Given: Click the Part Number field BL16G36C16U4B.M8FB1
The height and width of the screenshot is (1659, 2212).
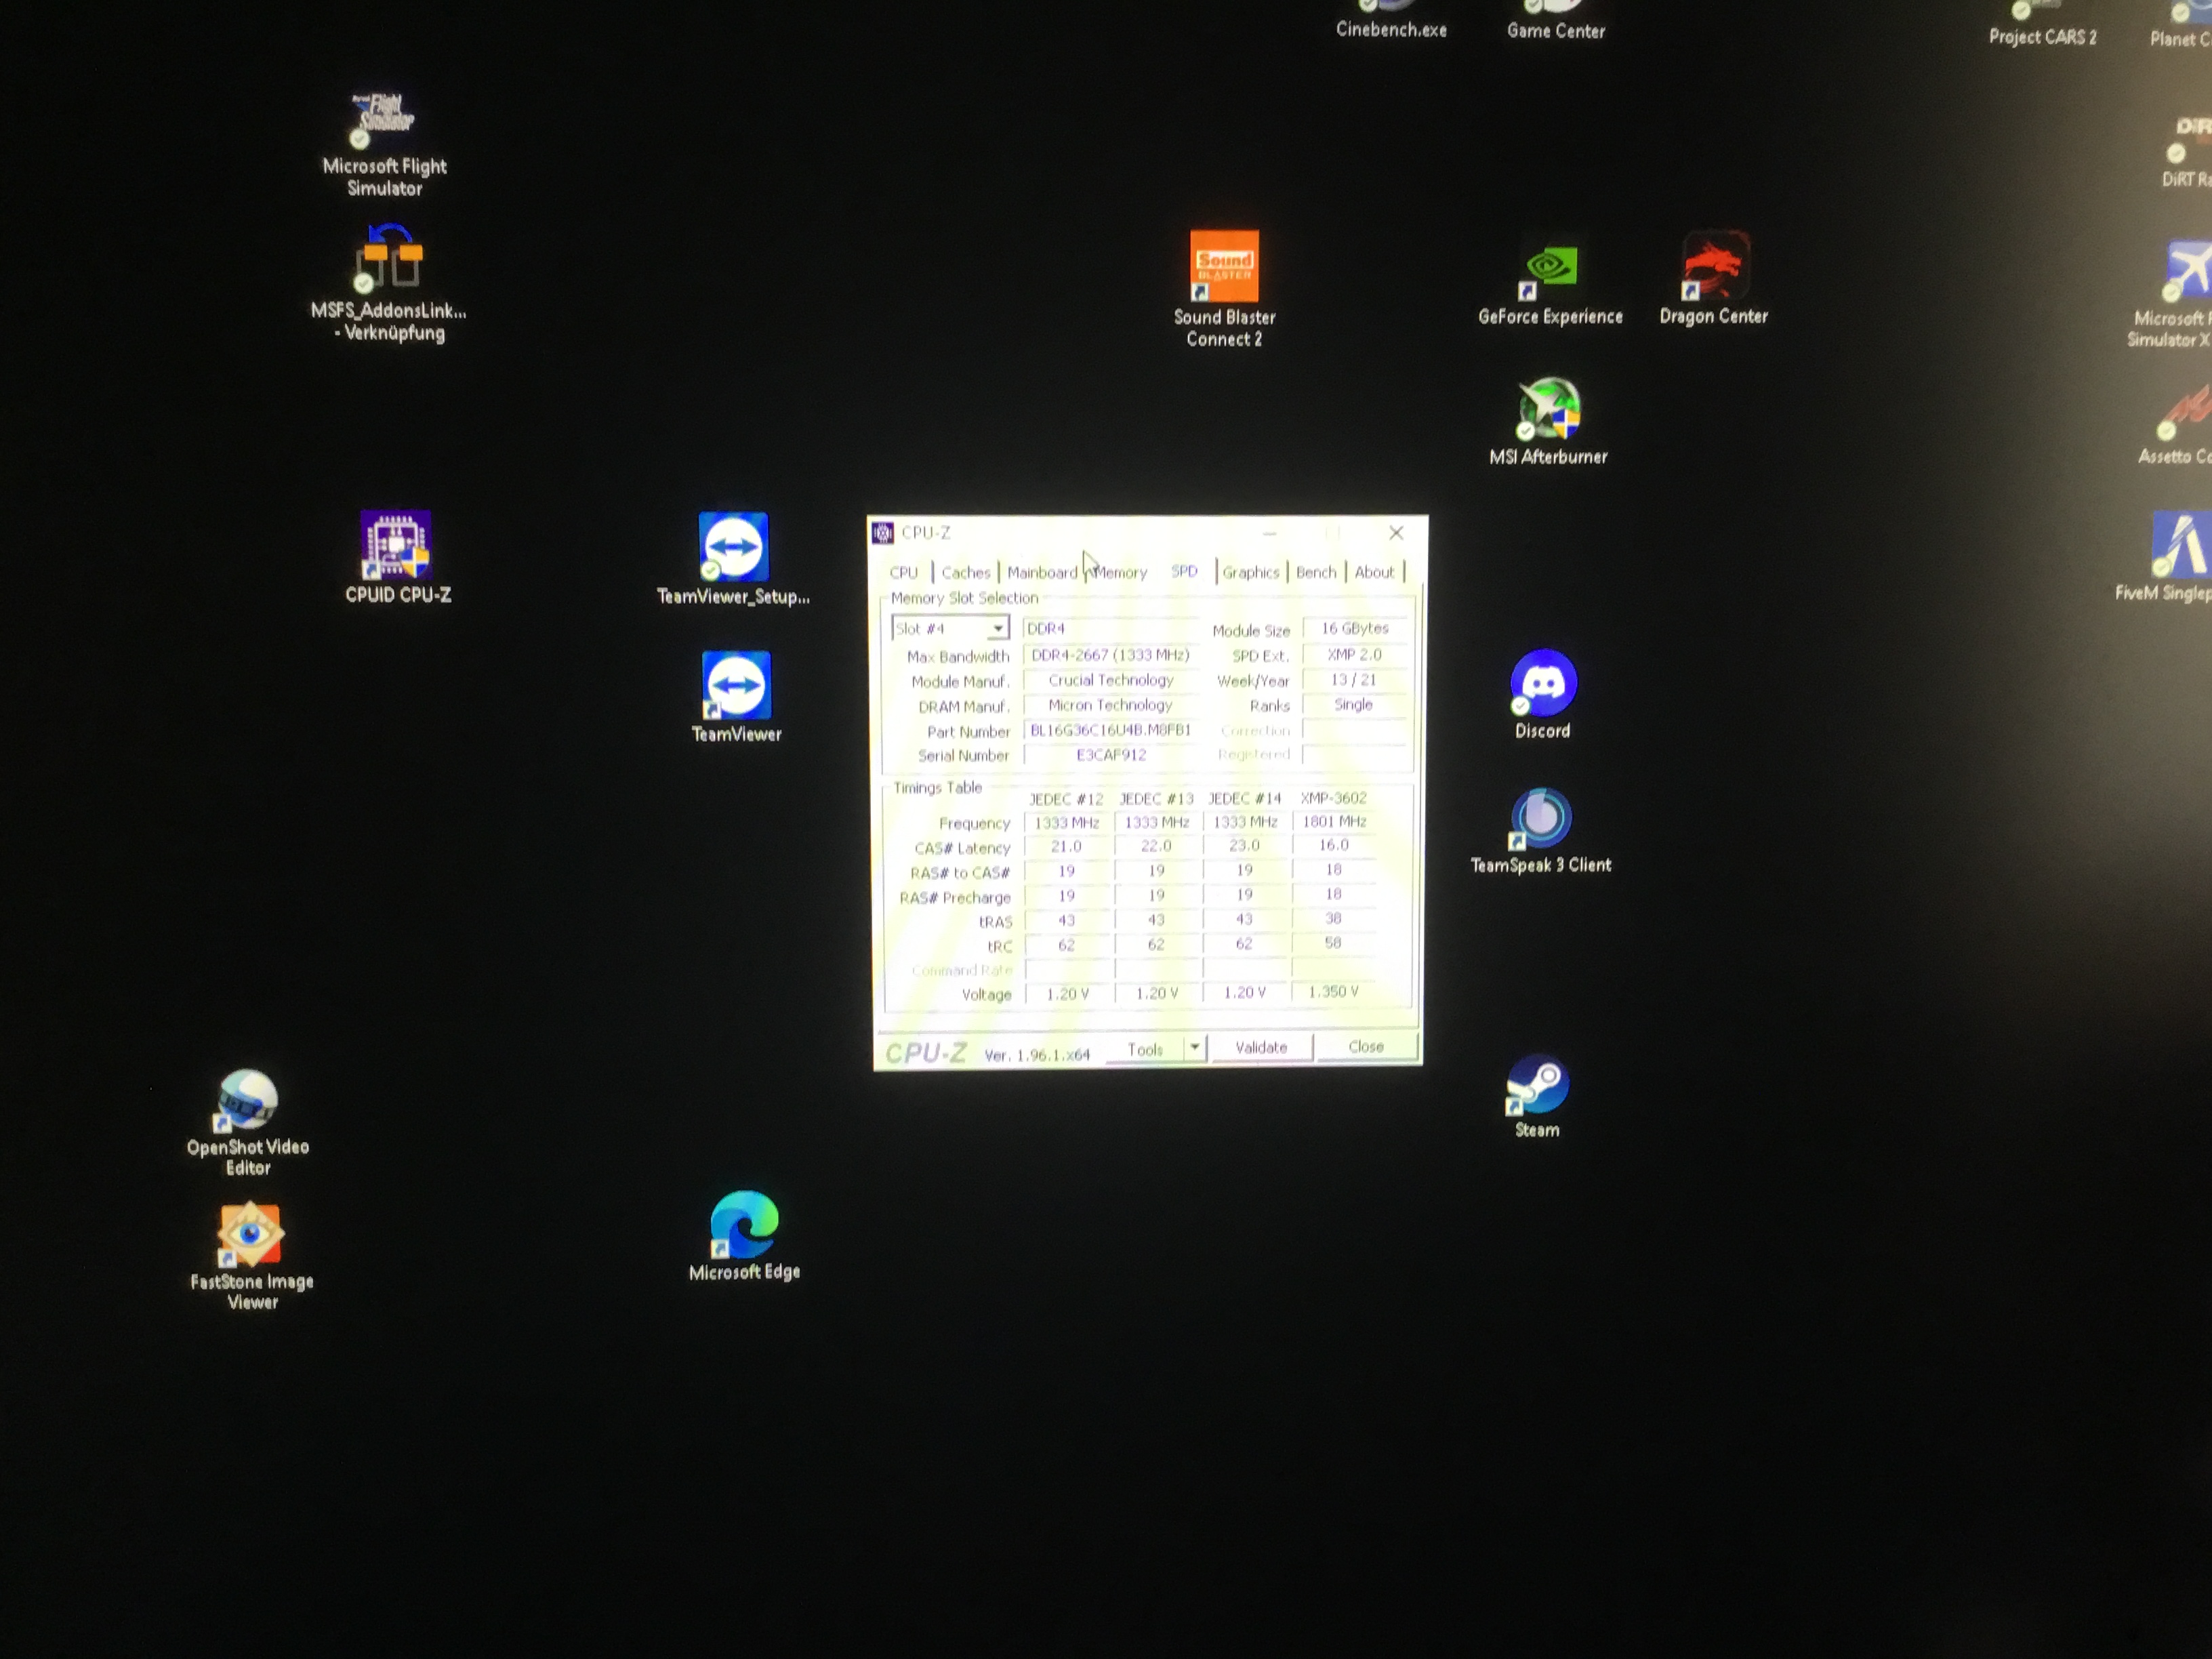Looking at the screenshot, I should coord(1110,730).
